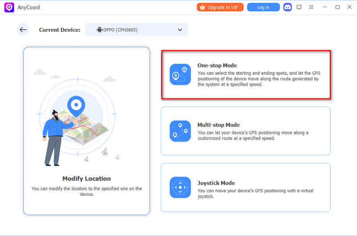This screenshot has height=236, width=357.
Task: Choose the Modify Location heading
Action: tap(87, 178)
